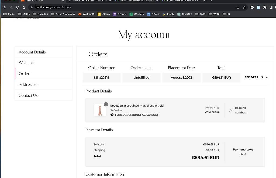Screen dimensions: 276x178
Task: Open the Ortho & Anatomy bookmarks folder
Action: pyautogui.click(x=63, y=14)
